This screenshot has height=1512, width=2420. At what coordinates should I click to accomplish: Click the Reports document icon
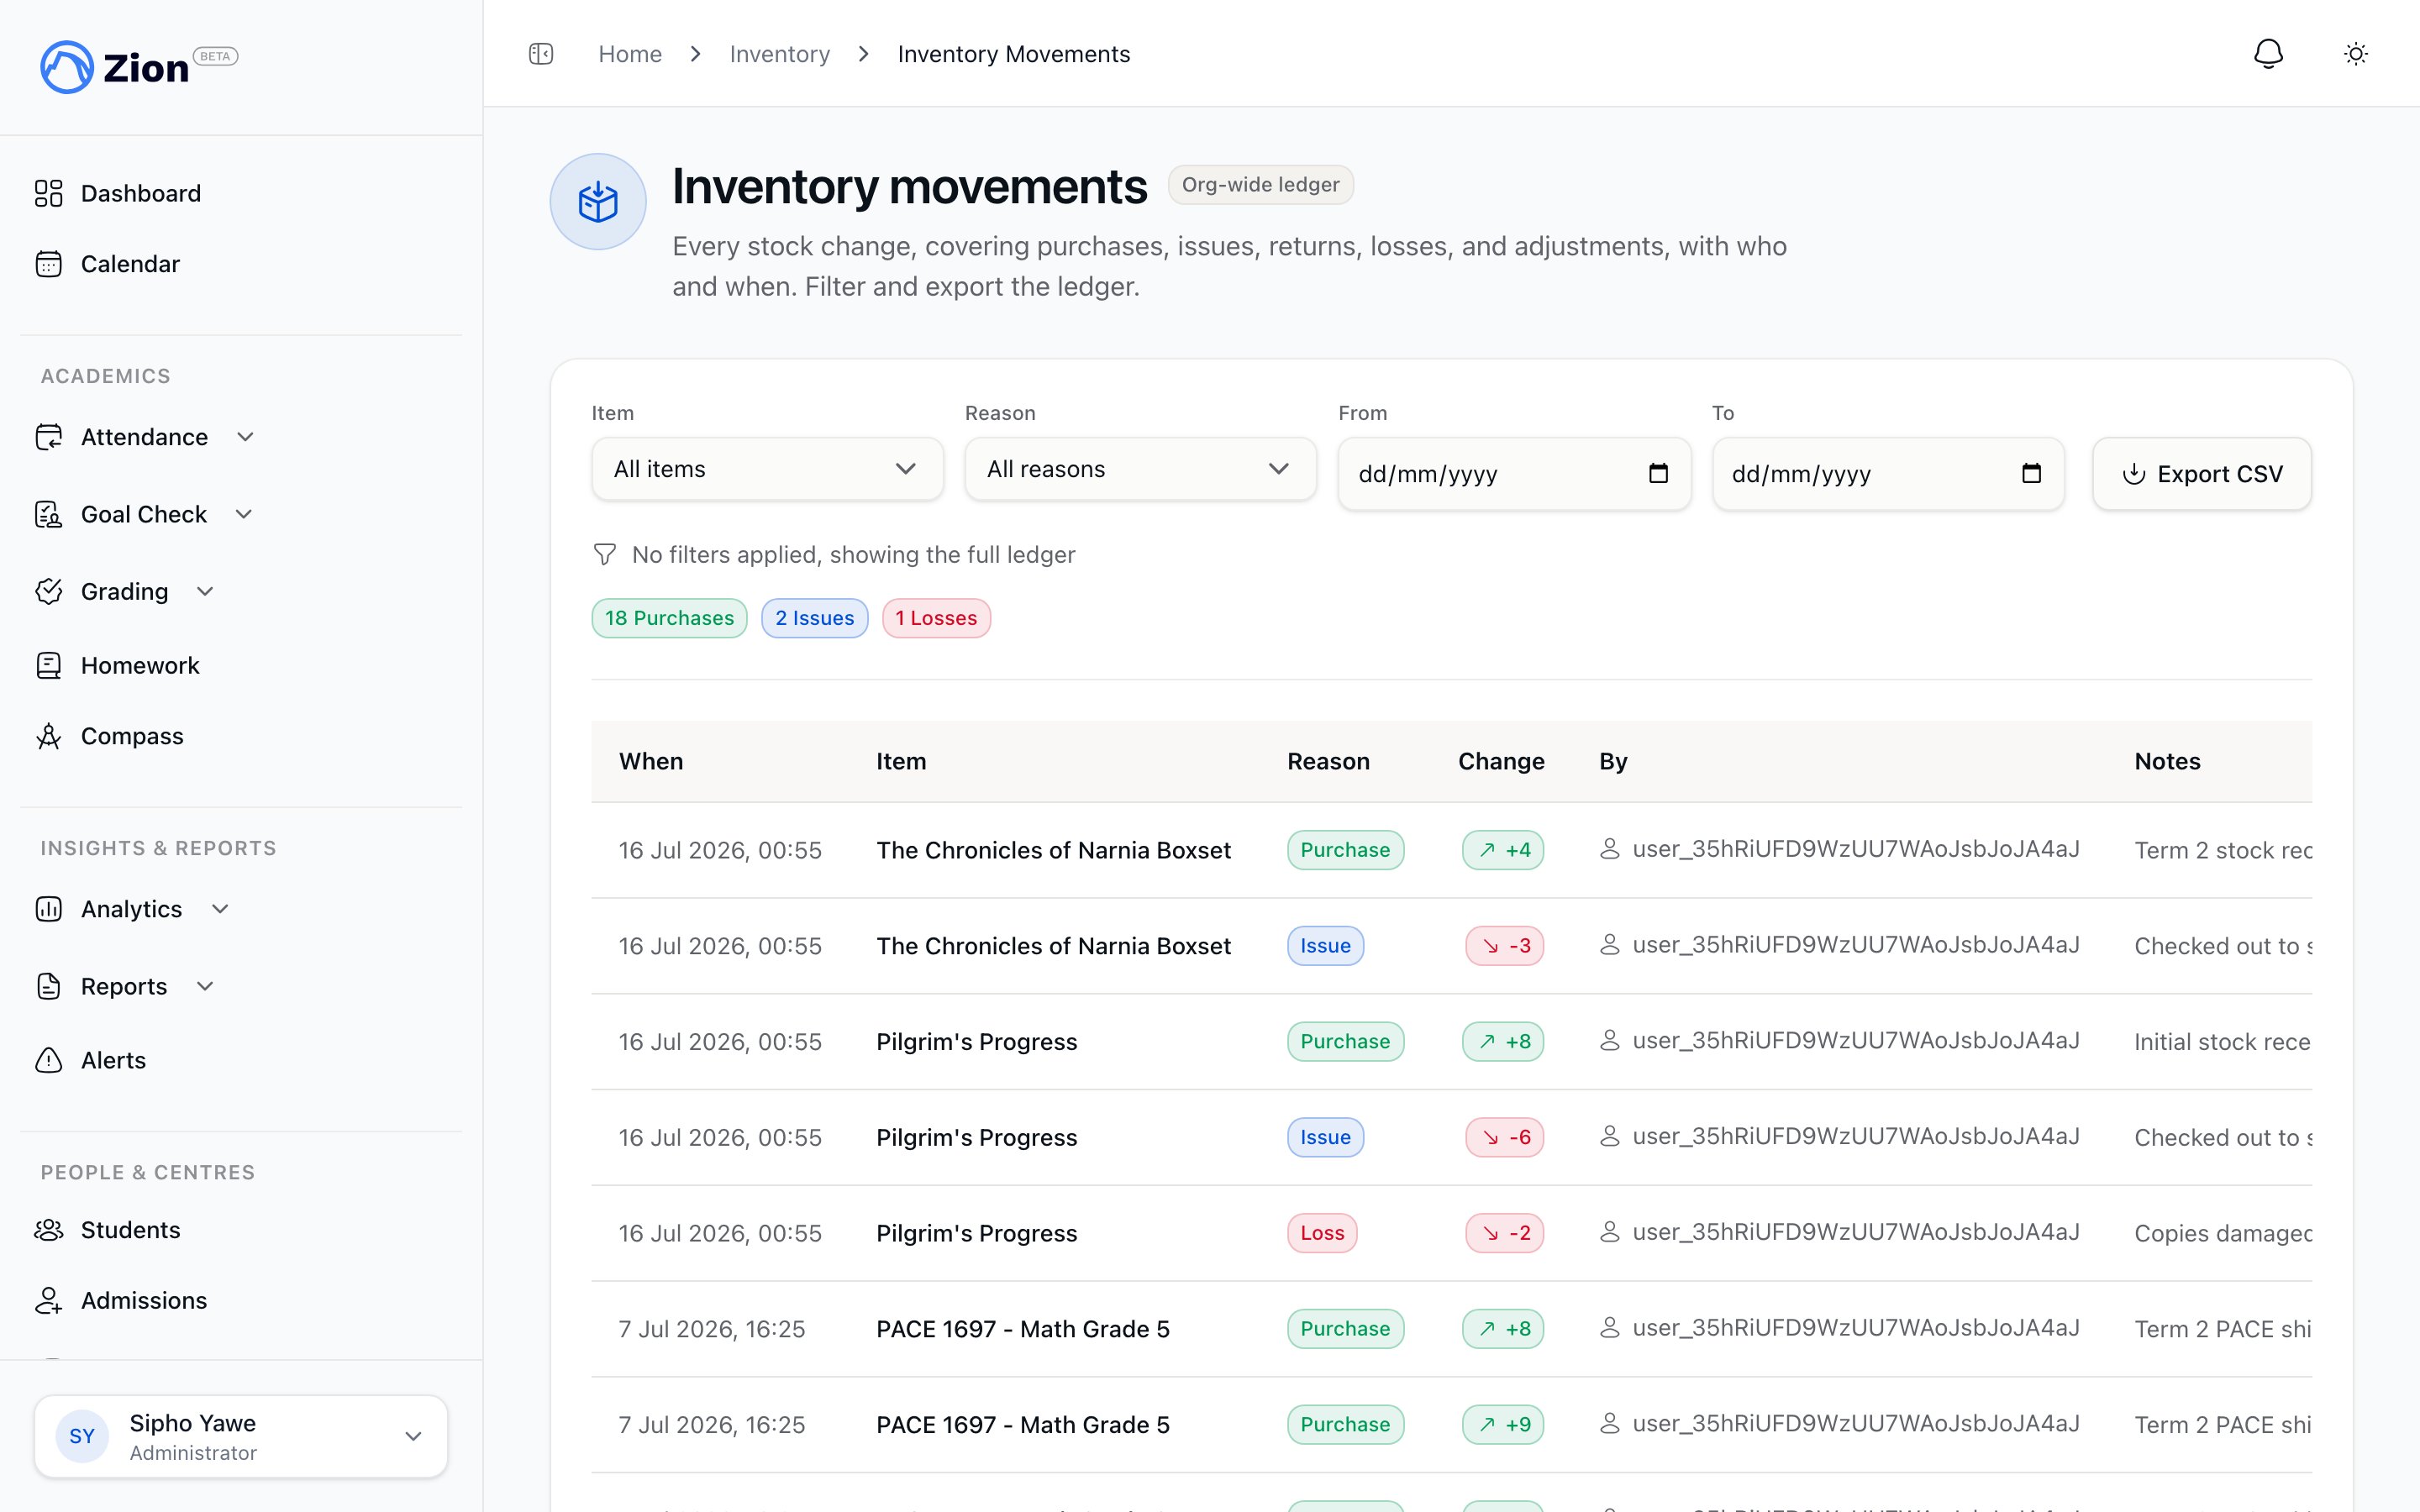49,986
